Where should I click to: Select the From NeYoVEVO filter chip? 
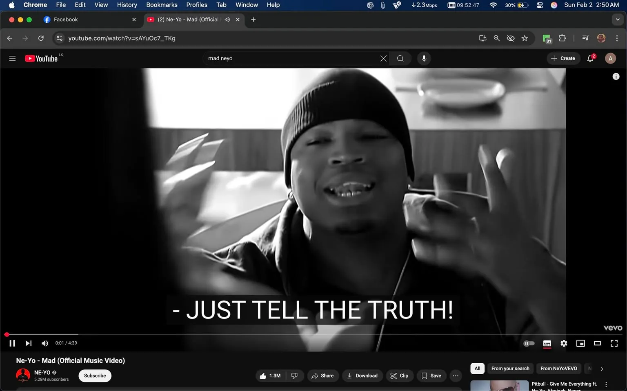point(558,368)
